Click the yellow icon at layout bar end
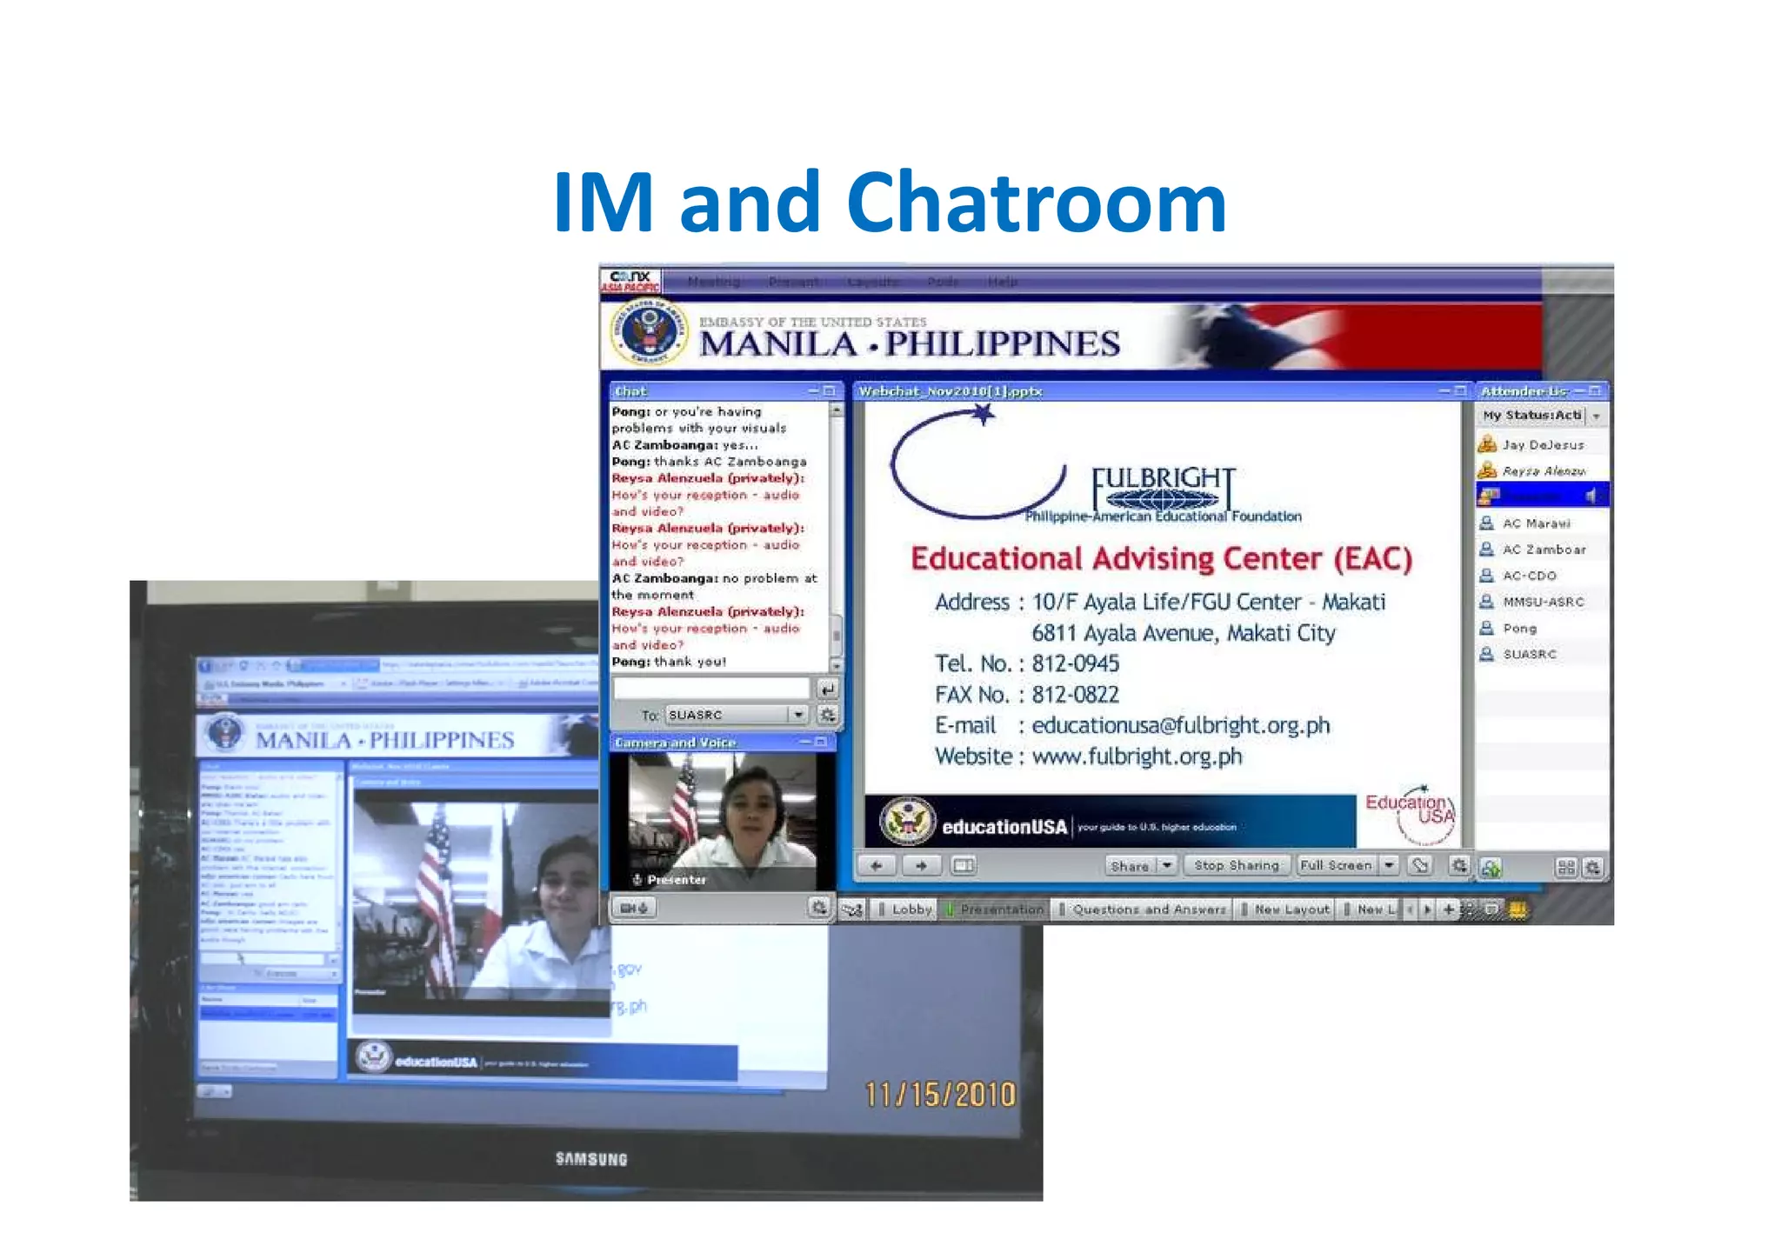The height and width of the screenshot is (1259, 1781). [1518, 909]
